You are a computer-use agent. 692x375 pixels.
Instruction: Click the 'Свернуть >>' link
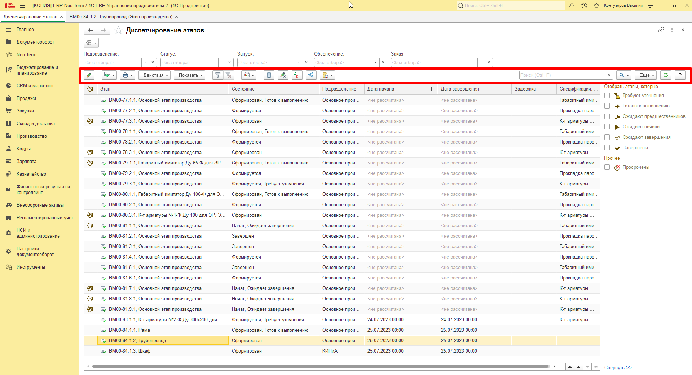pyautogui.click(x=618, y=367)
